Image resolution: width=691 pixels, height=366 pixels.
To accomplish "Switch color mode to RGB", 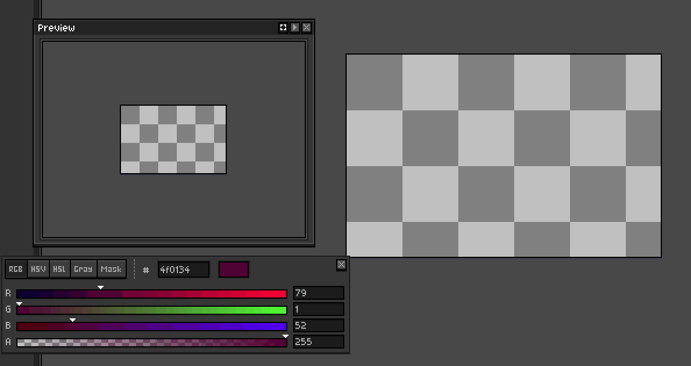I will click(16, 269).
